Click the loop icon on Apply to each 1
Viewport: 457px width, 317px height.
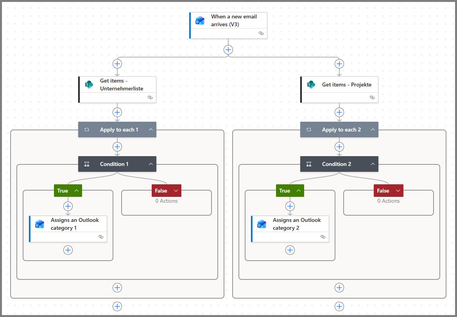coord(87,130)
